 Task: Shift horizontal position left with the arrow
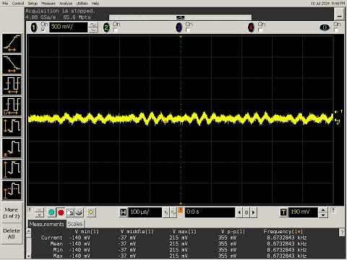click(239, 212)
